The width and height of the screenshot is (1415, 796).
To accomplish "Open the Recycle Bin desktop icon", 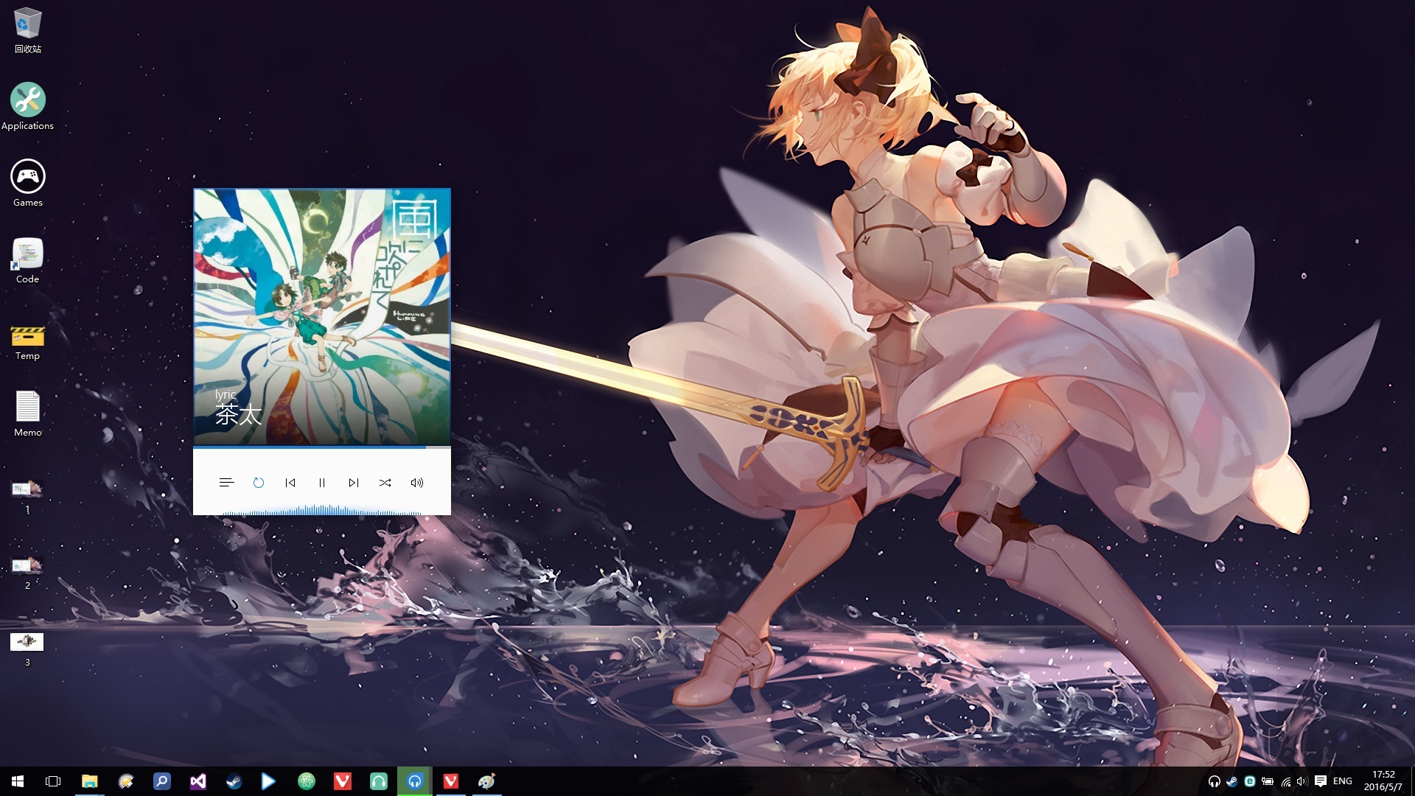I will pos(27,24).
